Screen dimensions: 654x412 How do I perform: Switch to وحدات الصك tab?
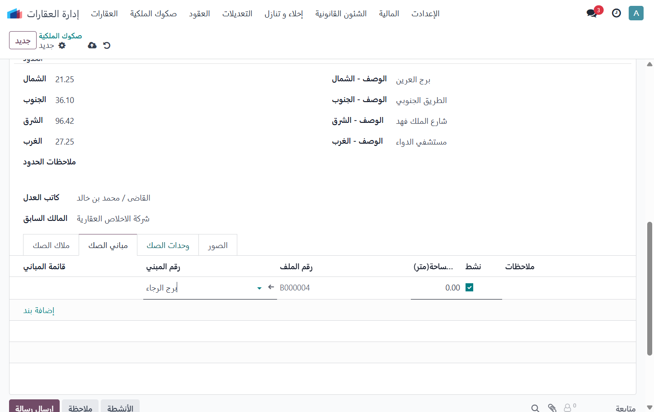click(168, 245)
